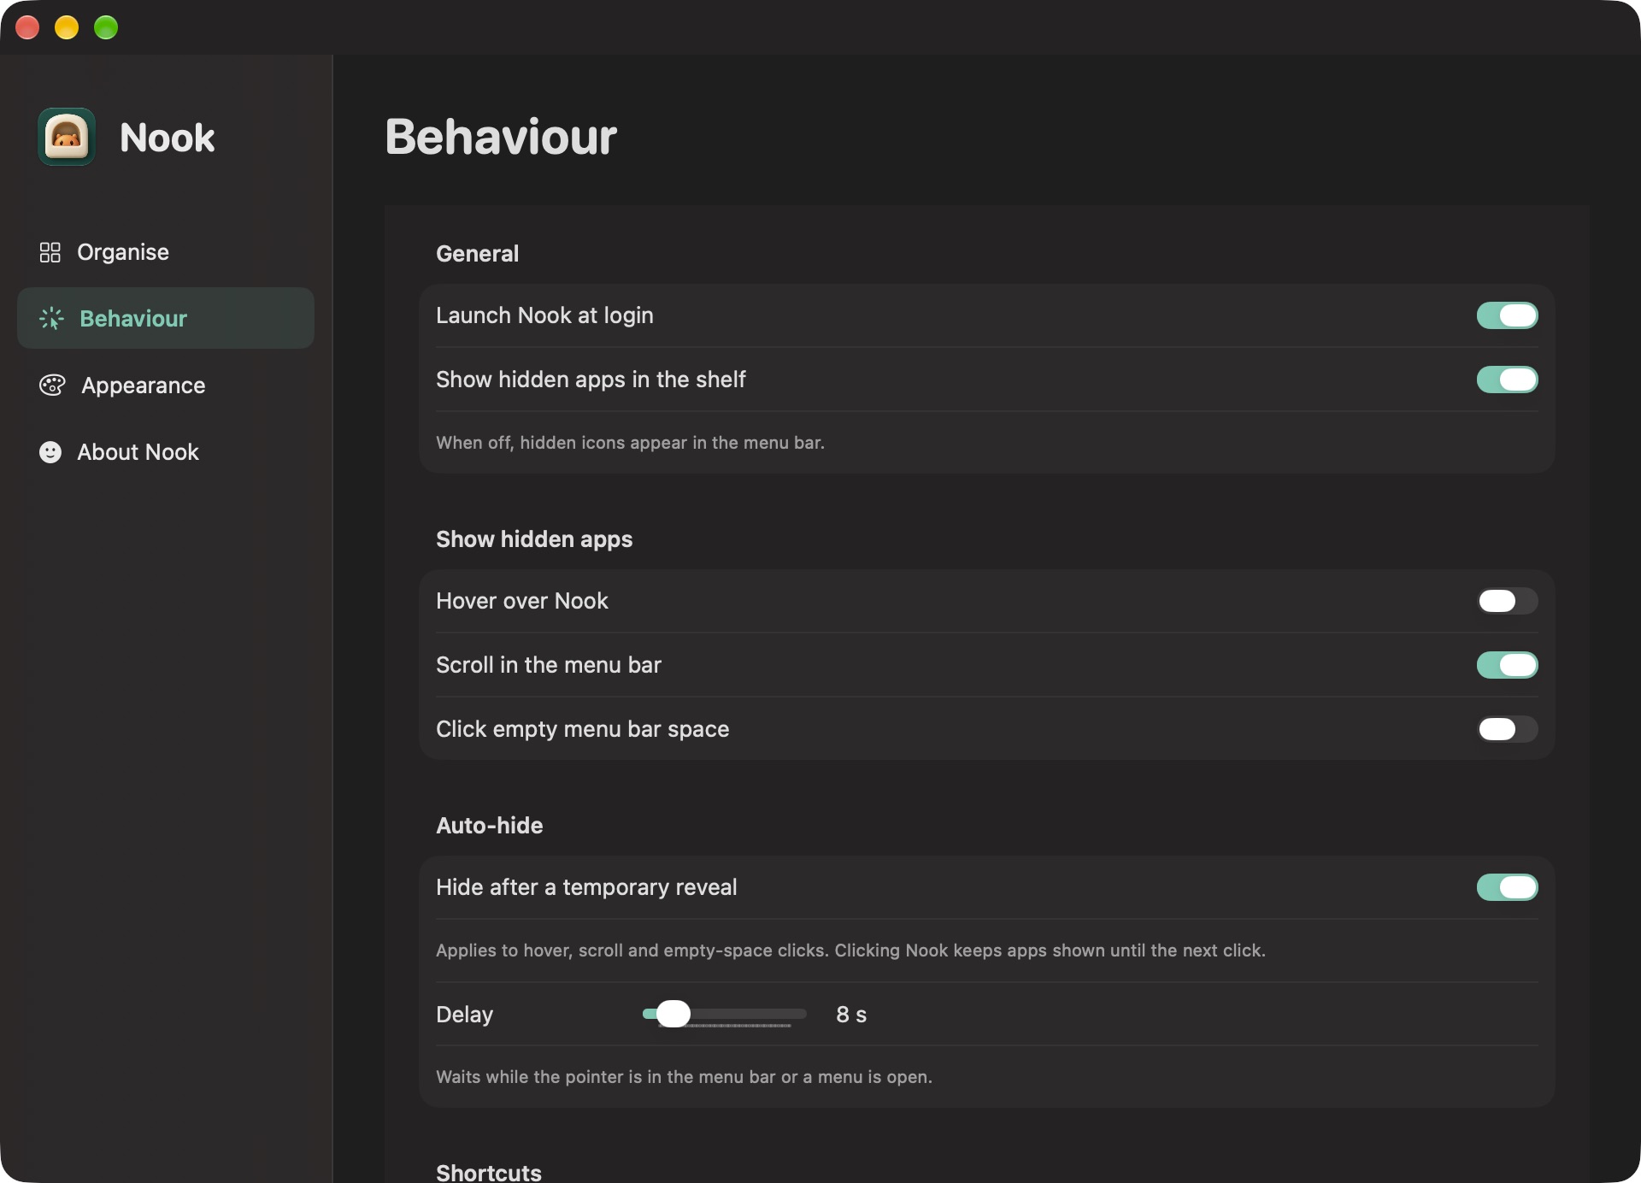Click the General section heading
1641x1183 pixels.
click(x=477, y=254)
